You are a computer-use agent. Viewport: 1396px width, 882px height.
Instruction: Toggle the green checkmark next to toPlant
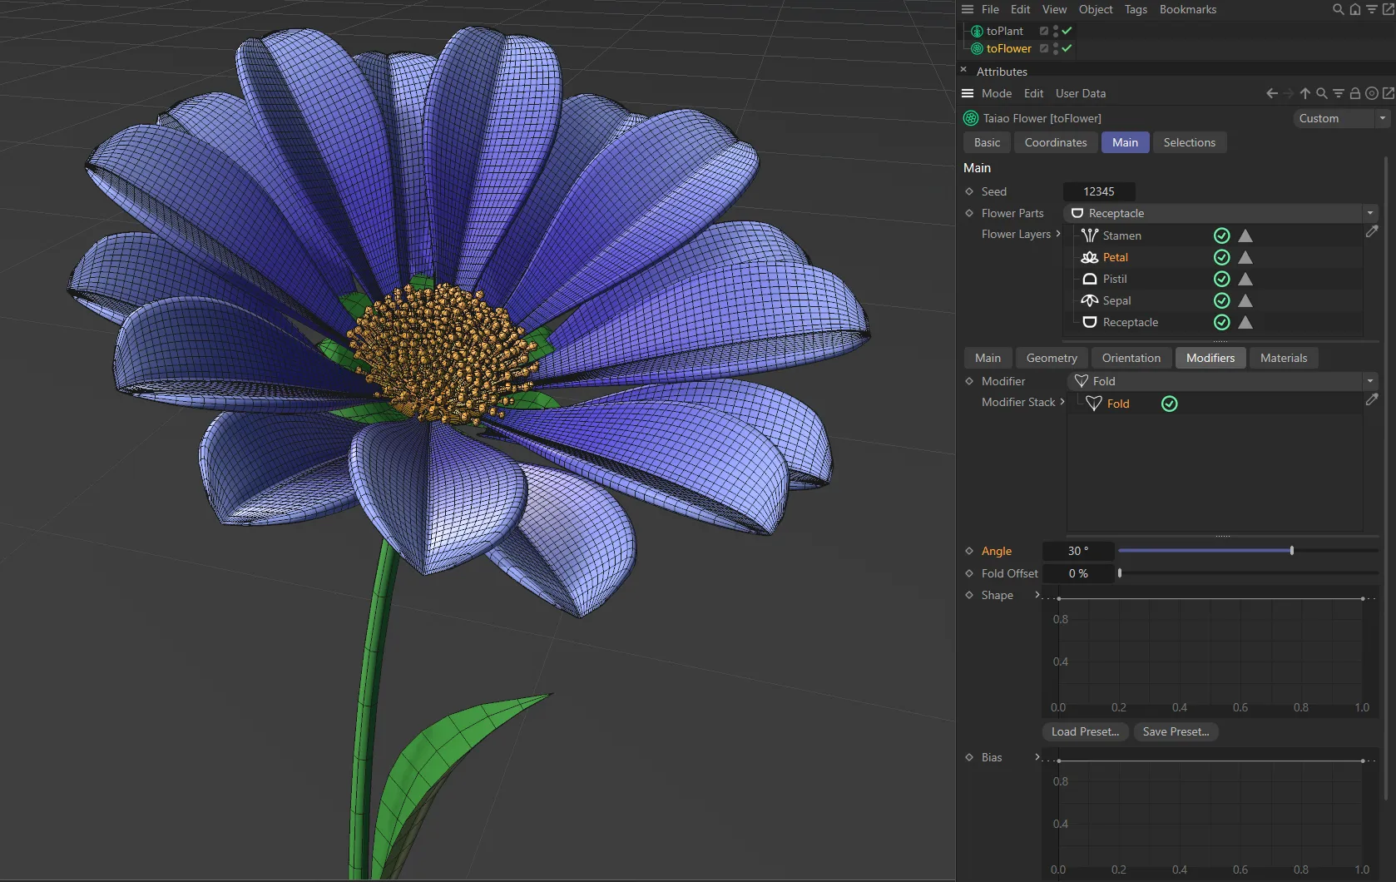pos(1066,31)
